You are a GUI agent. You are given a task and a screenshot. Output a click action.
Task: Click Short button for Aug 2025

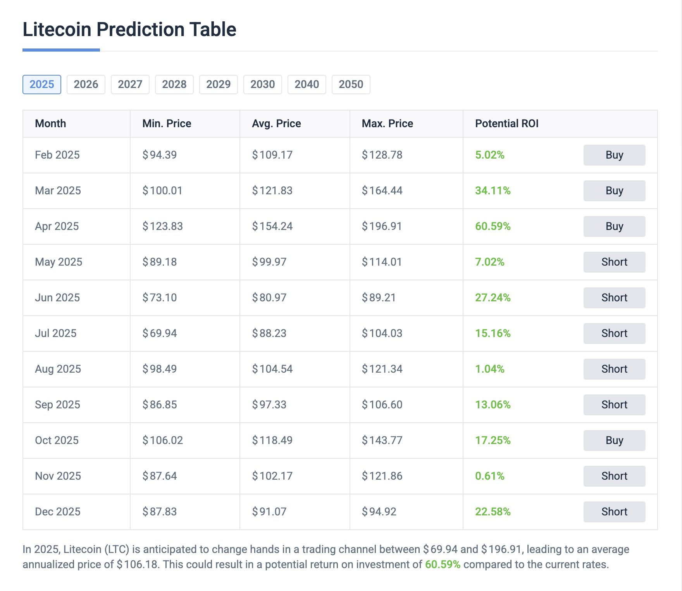point(615,369)
